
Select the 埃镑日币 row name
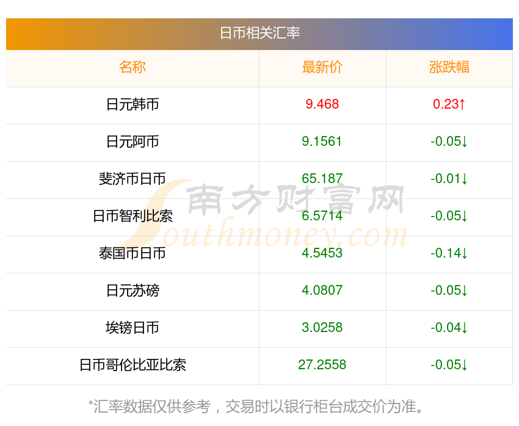click(132, 328)
